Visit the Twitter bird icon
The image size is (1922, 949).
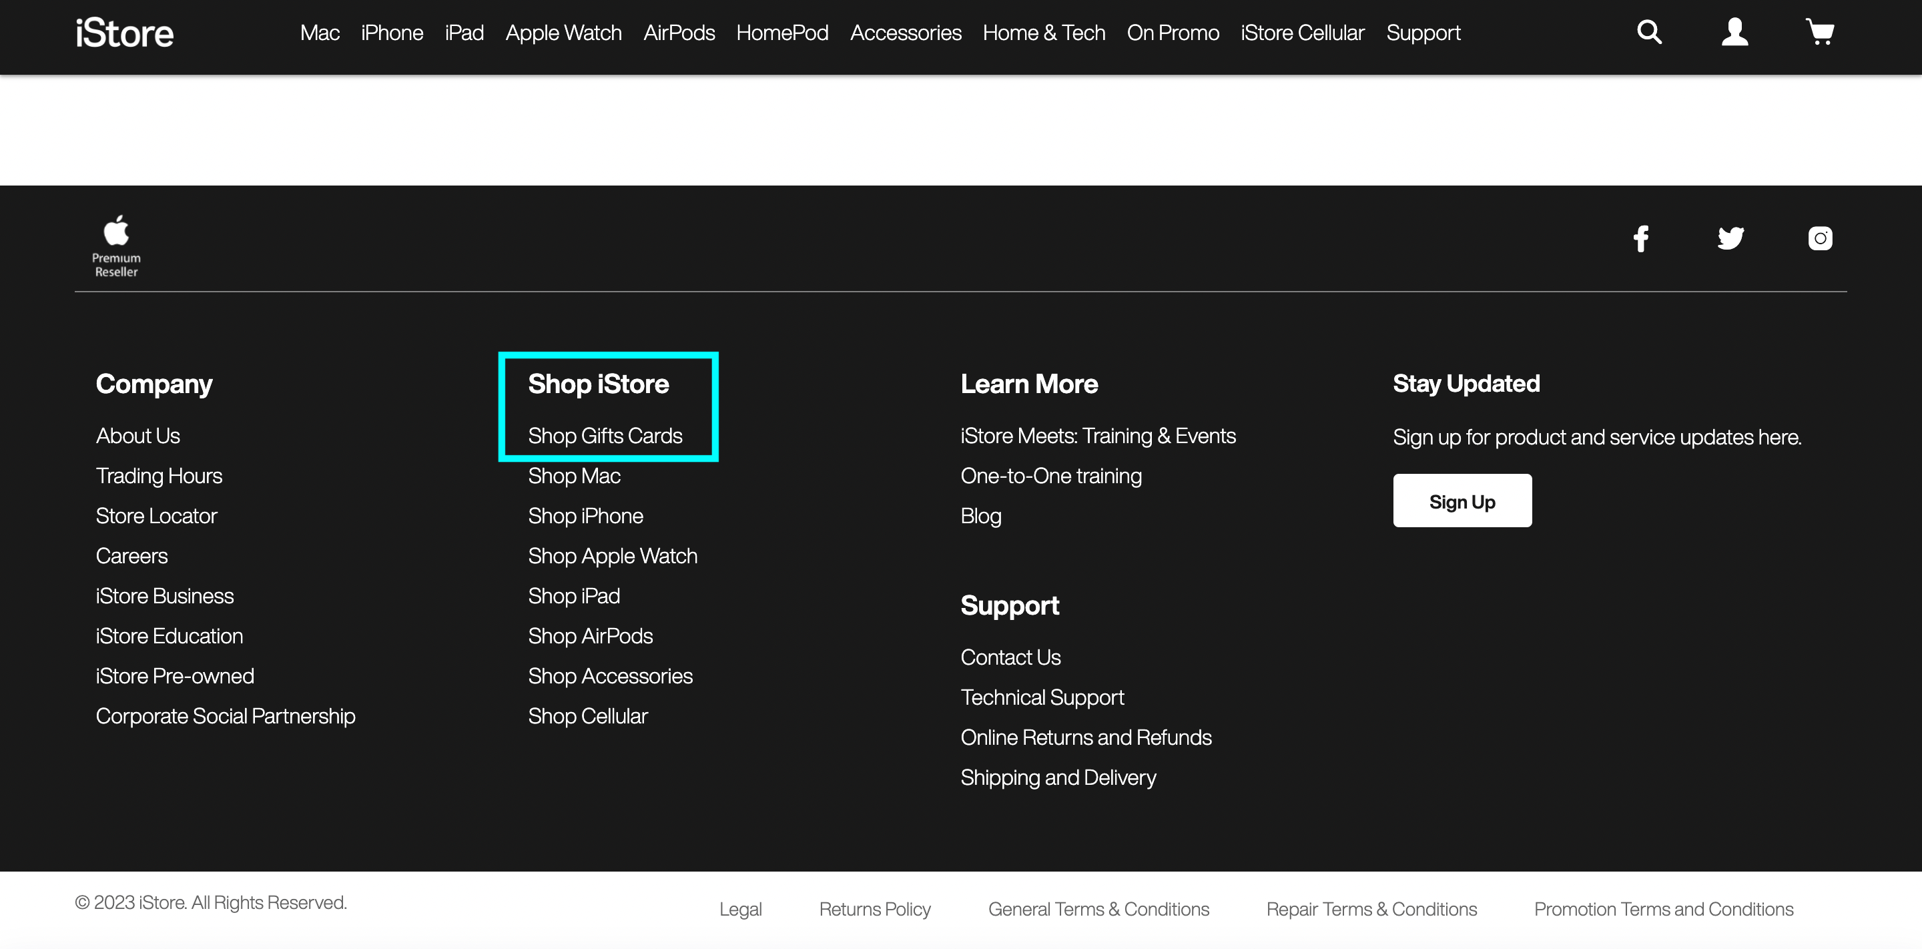[x=1730, y=239]
